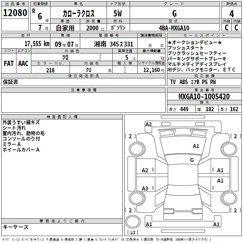243x243 pixels.
Task: Click the A2 marker on the left door
Action: (x=145, y=170)
